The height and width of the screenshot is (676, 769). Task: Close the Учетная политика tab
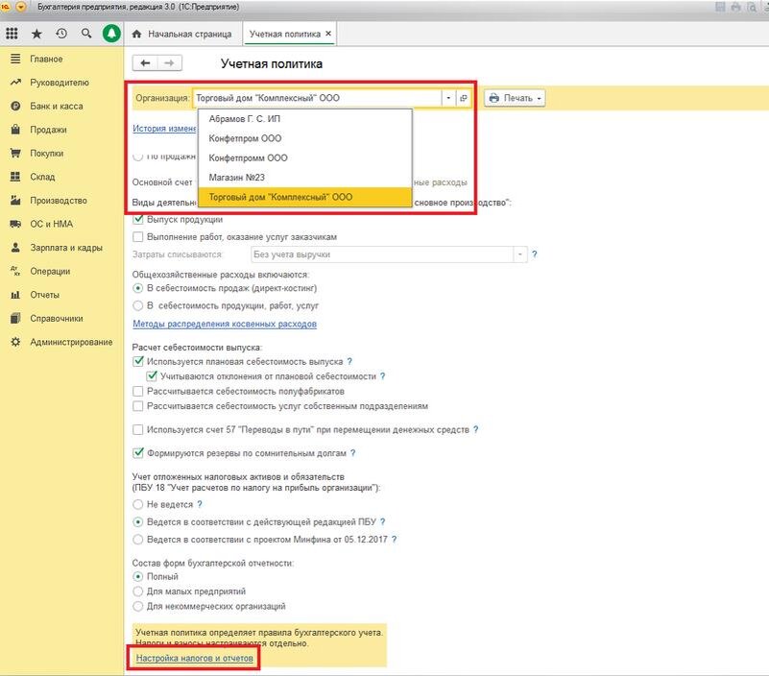point(328,34)
